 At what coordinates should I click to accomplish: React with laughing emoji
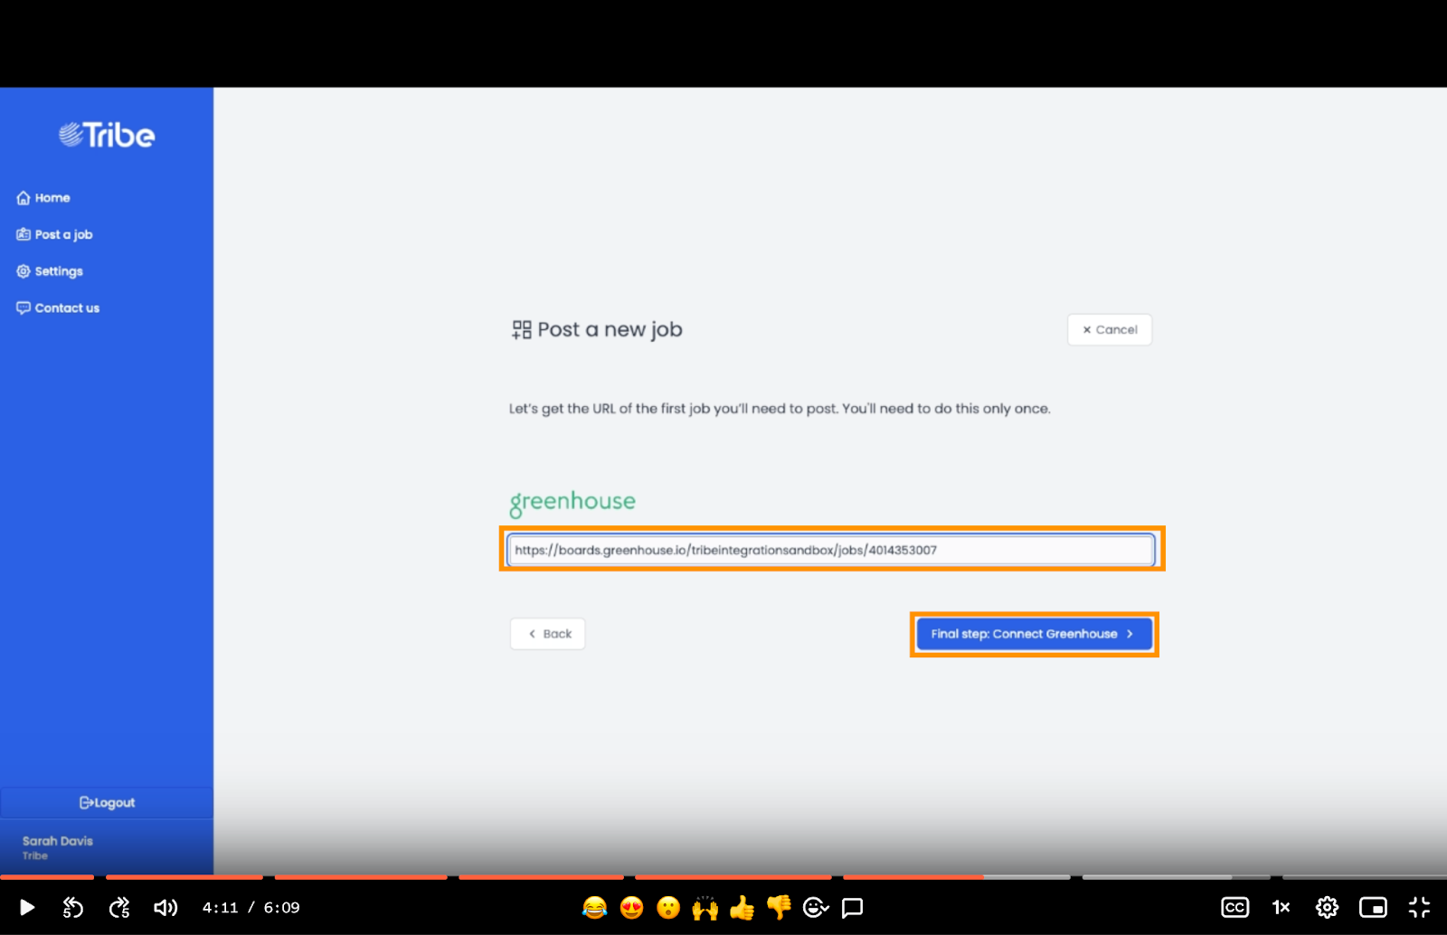[594, 907]
